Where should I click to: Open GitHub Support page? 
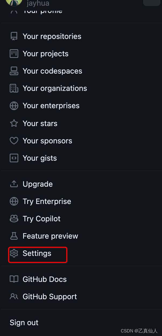point(50,297)
